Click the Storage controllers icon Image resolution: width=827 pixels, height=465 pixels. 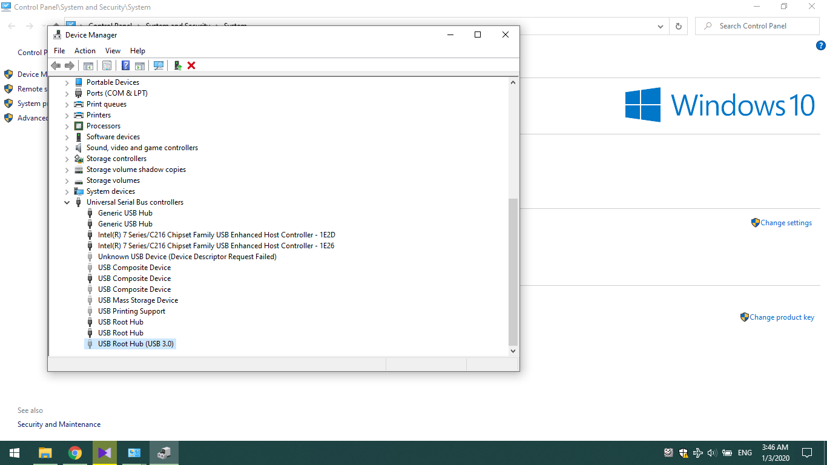(x=78, y=159)
